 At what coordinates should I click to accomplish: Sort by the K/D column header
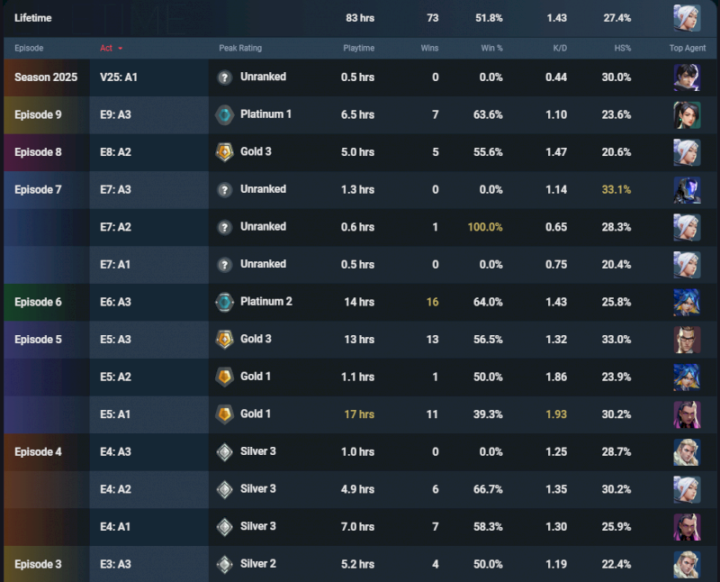[x=557, y=48]
